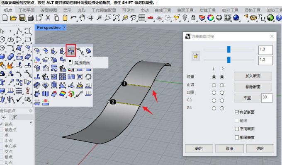
Task: Cut selection with the scissors icon
Action: 48,18
